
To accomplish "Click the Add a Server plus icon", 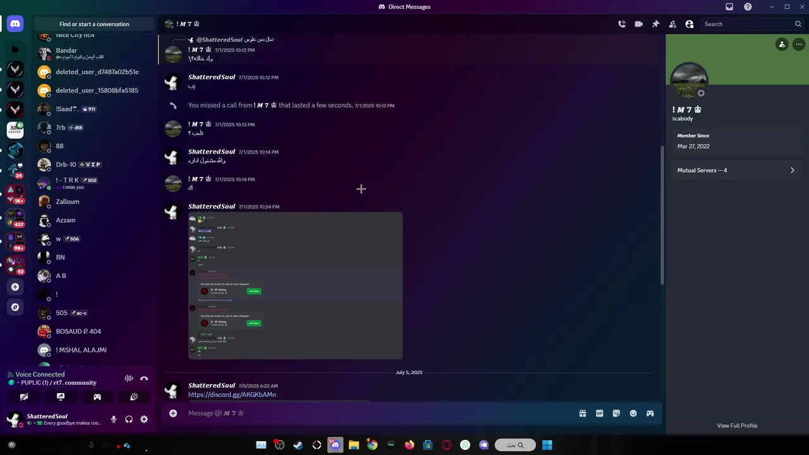I will click(15, 287).
